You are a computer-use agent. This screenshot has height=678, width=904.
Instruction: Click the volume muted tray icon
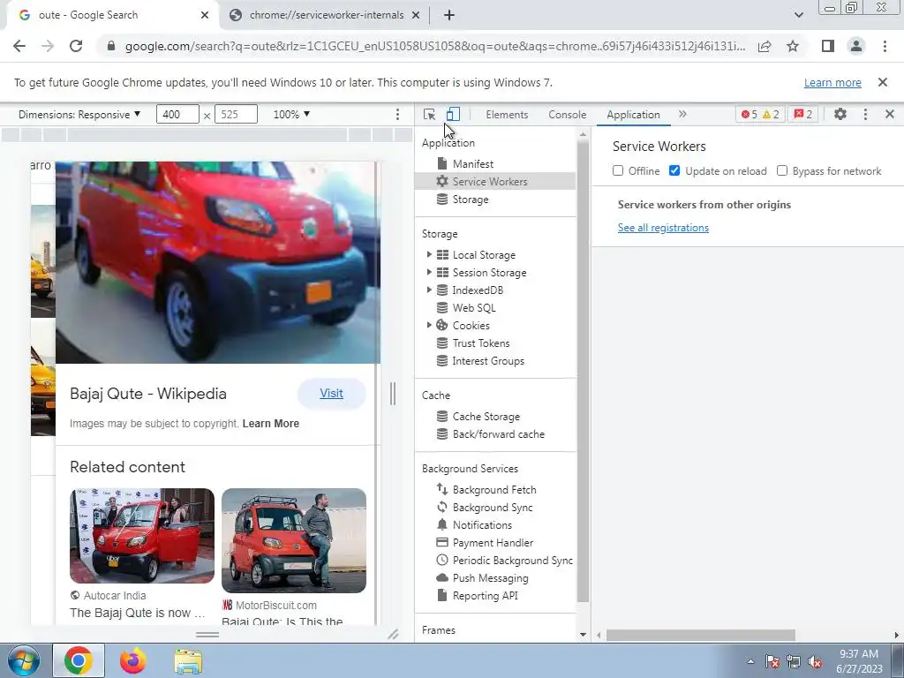click(x=815, y=661)
